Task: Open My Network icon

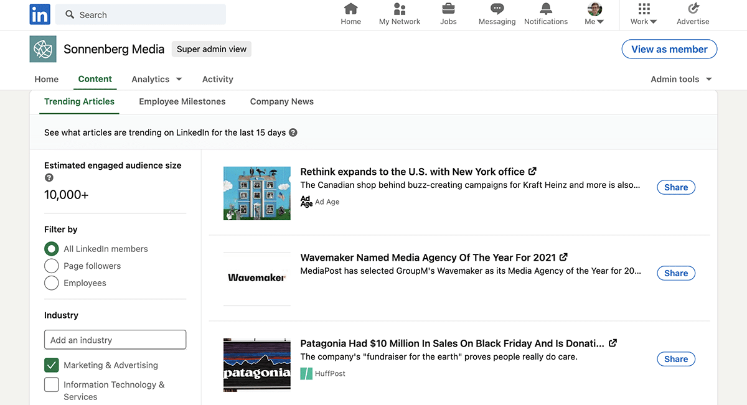Action: tap(400, 9)
